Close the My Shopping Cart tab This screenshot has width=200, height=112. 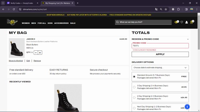[72, 3]
